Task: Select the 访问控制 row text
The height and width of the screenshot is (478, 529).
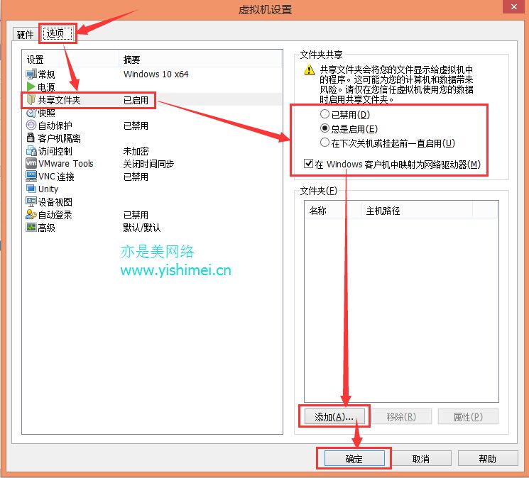Action: click(x=55, y=151)
